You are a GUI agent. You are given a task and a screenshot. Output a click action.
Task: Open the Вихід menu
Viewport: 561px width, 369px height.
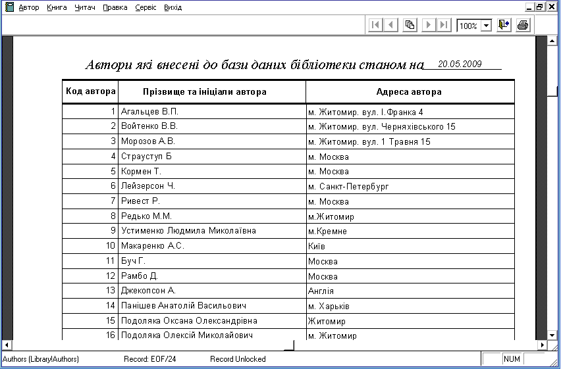pos(173,7)
